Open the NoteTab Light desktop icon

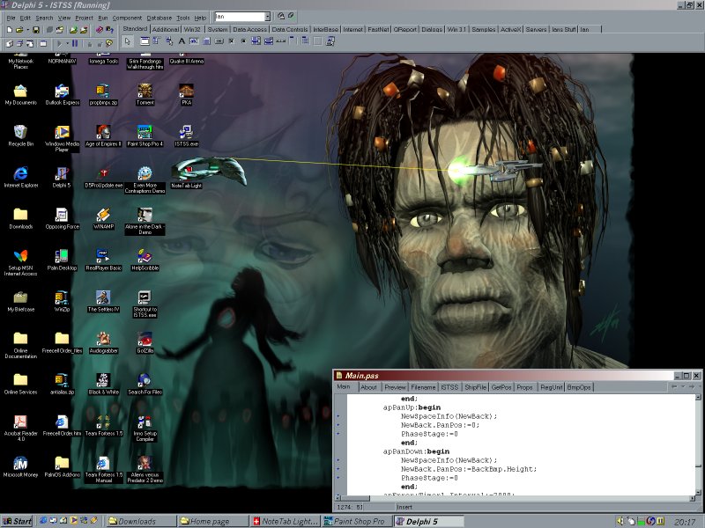(x=186, y=178)
